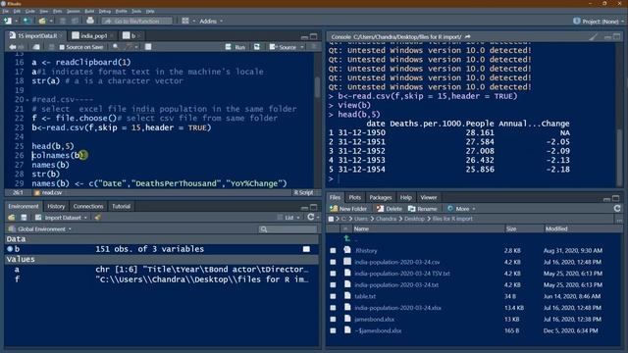Switch to the india_pop1 editor tab
This screenshot has width=628, height=353.
point(94,35)
